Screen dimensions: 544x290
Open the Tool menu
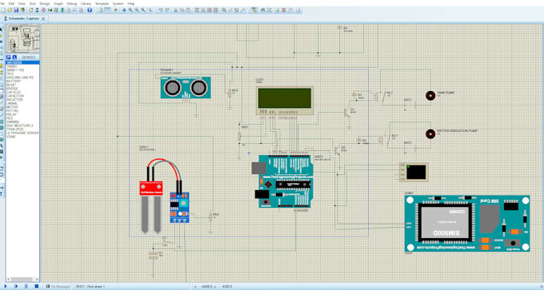(x=33, y=3)
